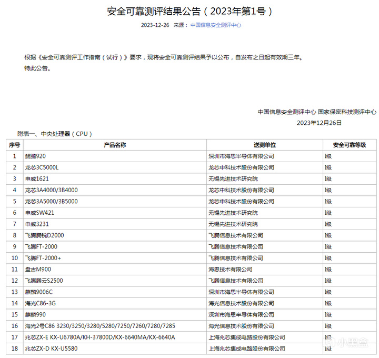Click 飞腾信息技术有限公司 in the 腾锐D2000 row
The image size is (379, 358).
236,235
